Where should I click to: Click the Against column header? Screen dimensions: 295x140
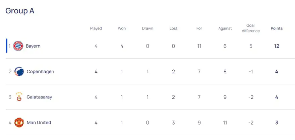[225, 28]
